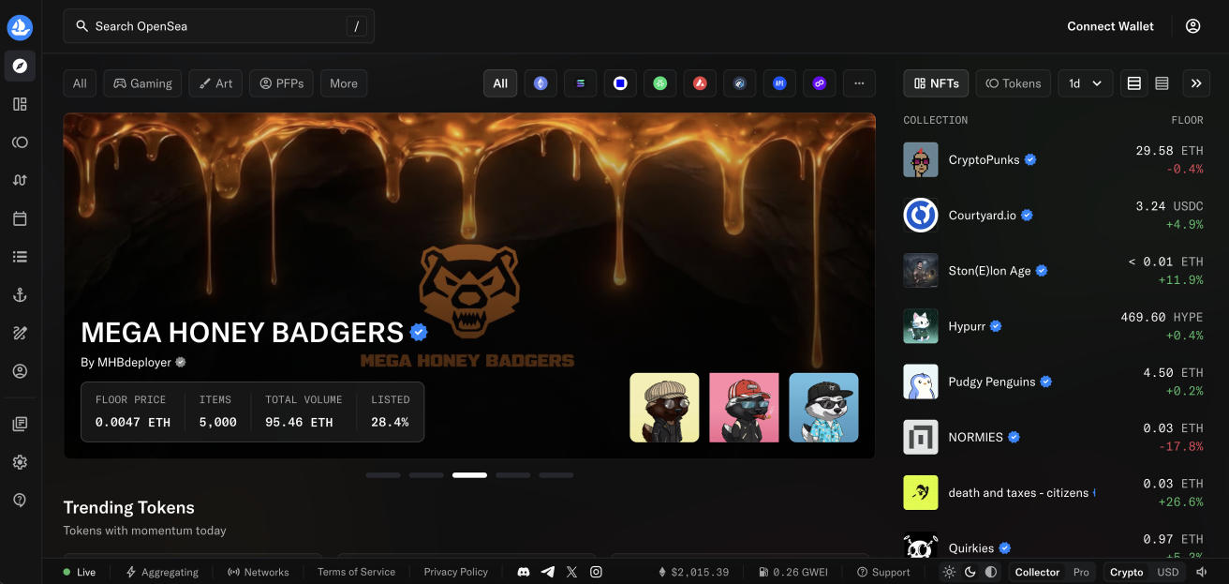Switch to the Tokens tab
Screen dimensions: 1229x584
(1013, 83)
